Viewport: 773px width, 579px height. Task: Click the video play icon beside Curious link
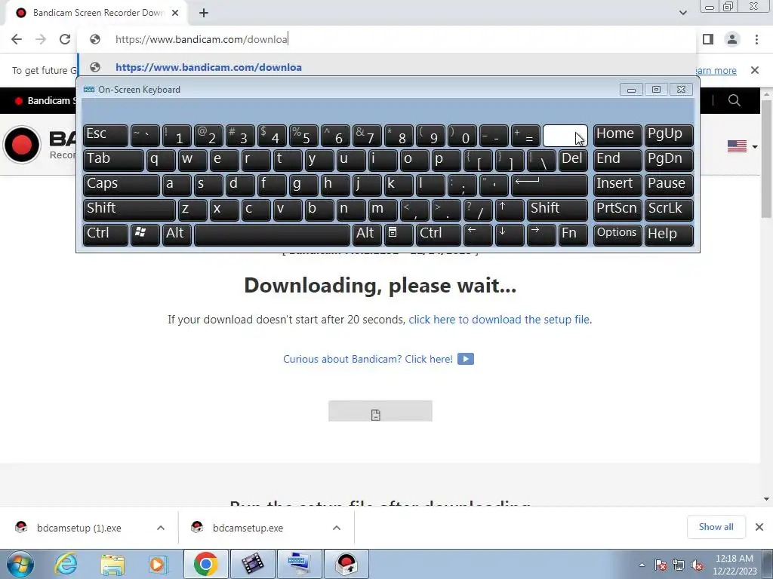[465, 359]
